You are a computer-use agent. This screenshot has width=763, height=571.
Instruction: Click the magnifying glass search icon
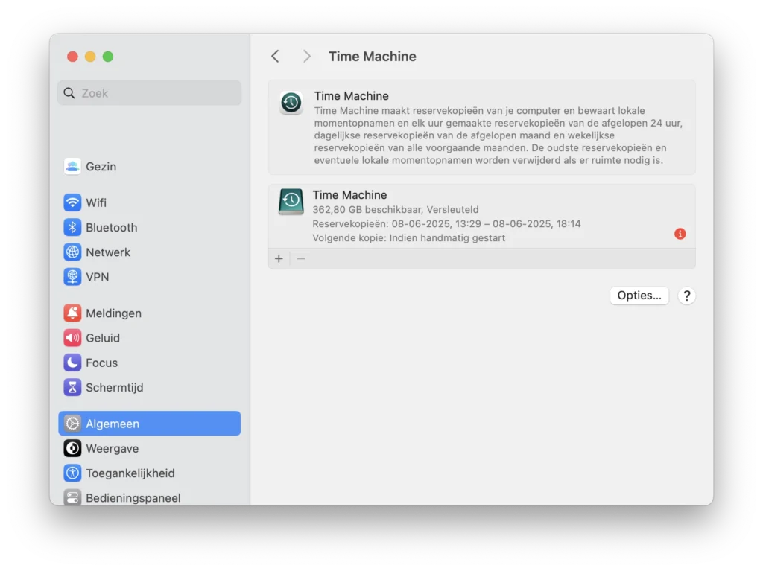point(69,93)
